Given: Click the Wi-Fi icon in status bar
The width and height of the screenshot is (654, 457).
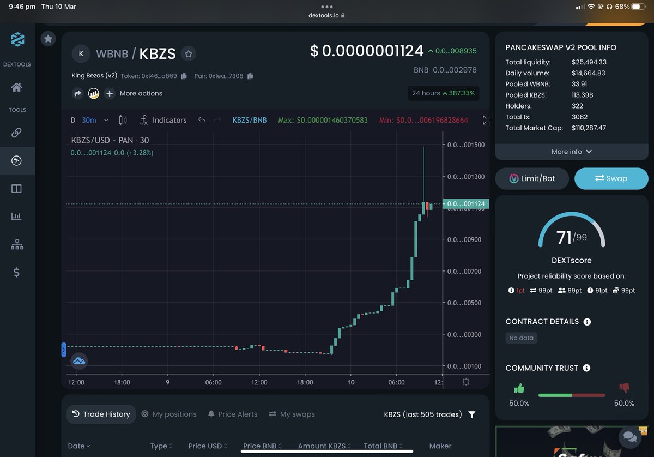Looking at the screenshot, I should coord(591,7).
